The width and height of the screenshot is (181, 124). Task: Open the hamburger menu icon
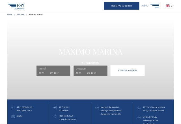(155, 6)
